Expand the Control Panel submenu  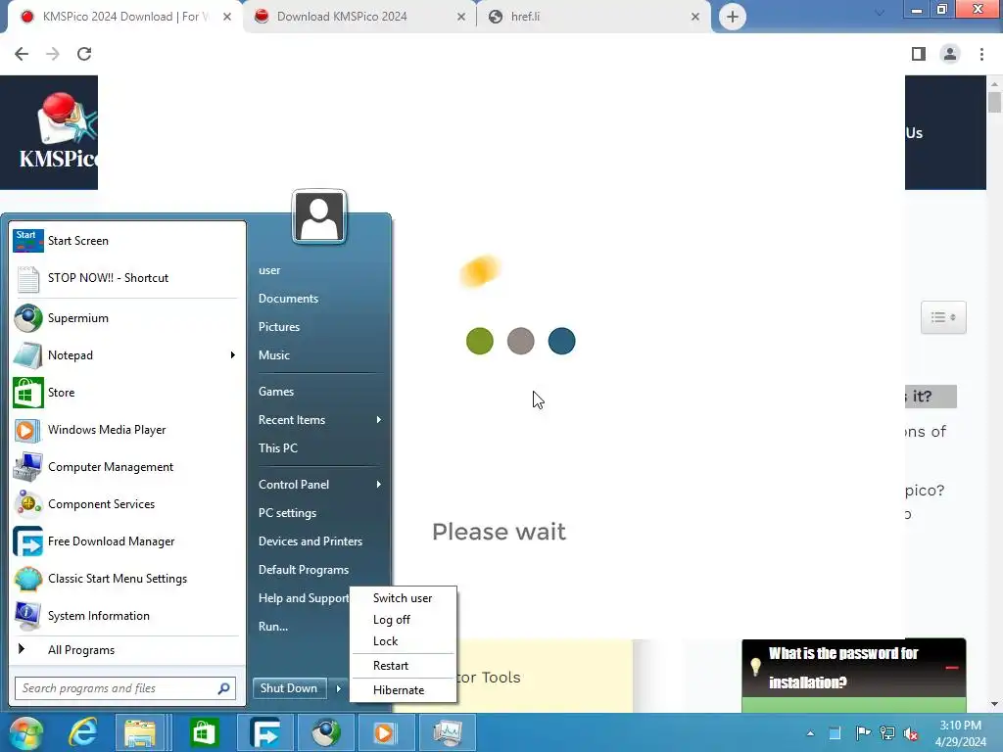[x=379, y=484]
